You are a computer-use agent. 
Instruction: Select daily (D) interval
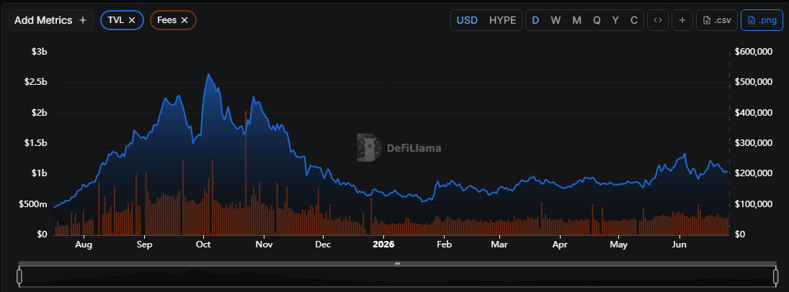(x=535, y=20)
